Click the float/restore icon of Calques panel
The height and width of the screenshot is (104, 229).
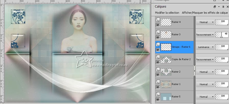click(214, 7)
